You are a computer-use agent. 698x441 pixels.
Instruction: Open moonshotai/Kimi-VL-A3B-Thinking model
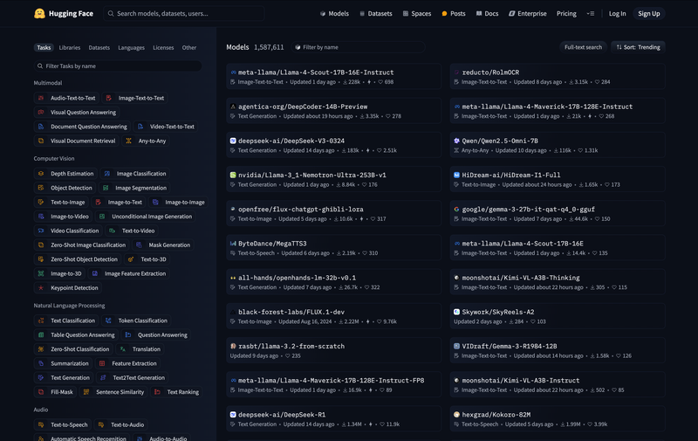(x=558, y=282)
